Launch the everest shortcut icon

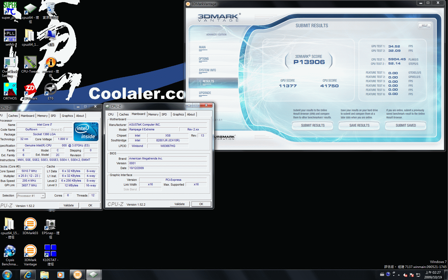click(x=50, y=67)
